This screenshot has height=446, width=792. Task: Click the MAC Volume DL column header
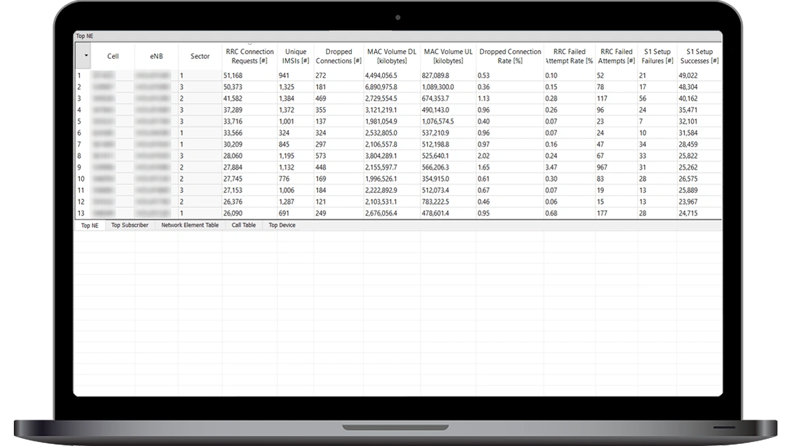click(391, 56)
